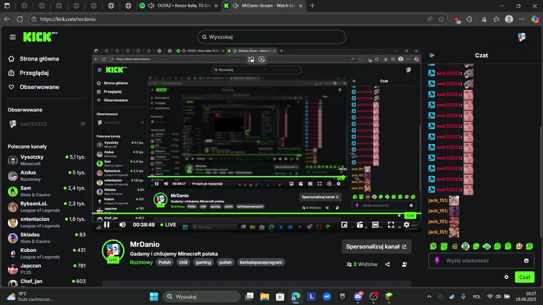The width and height of the screenshot is (543, 305).
Task: Open Epic Games from taskbar
Action: point(342,297)
